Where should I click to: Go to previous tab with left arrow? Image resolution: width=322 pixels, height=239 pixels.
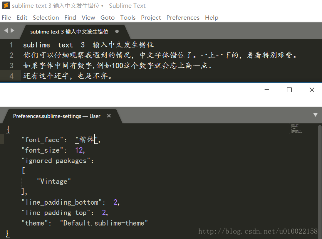tap(6, 30)
